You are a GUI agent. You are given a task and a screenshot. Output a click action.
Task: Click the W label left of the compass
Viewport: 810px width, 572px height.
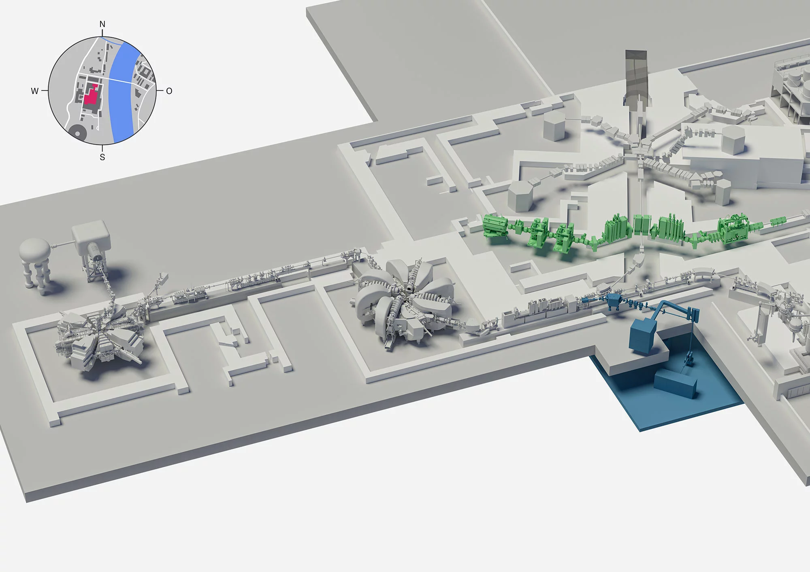35,91
